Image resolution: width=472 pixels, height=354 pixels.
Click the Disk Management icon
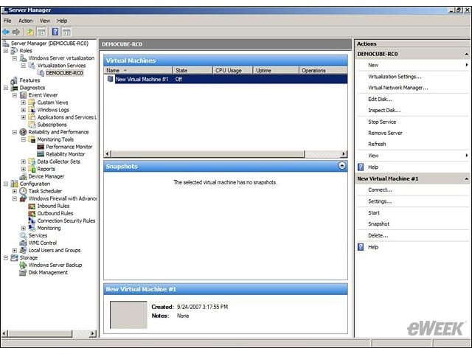pos(23,272)
